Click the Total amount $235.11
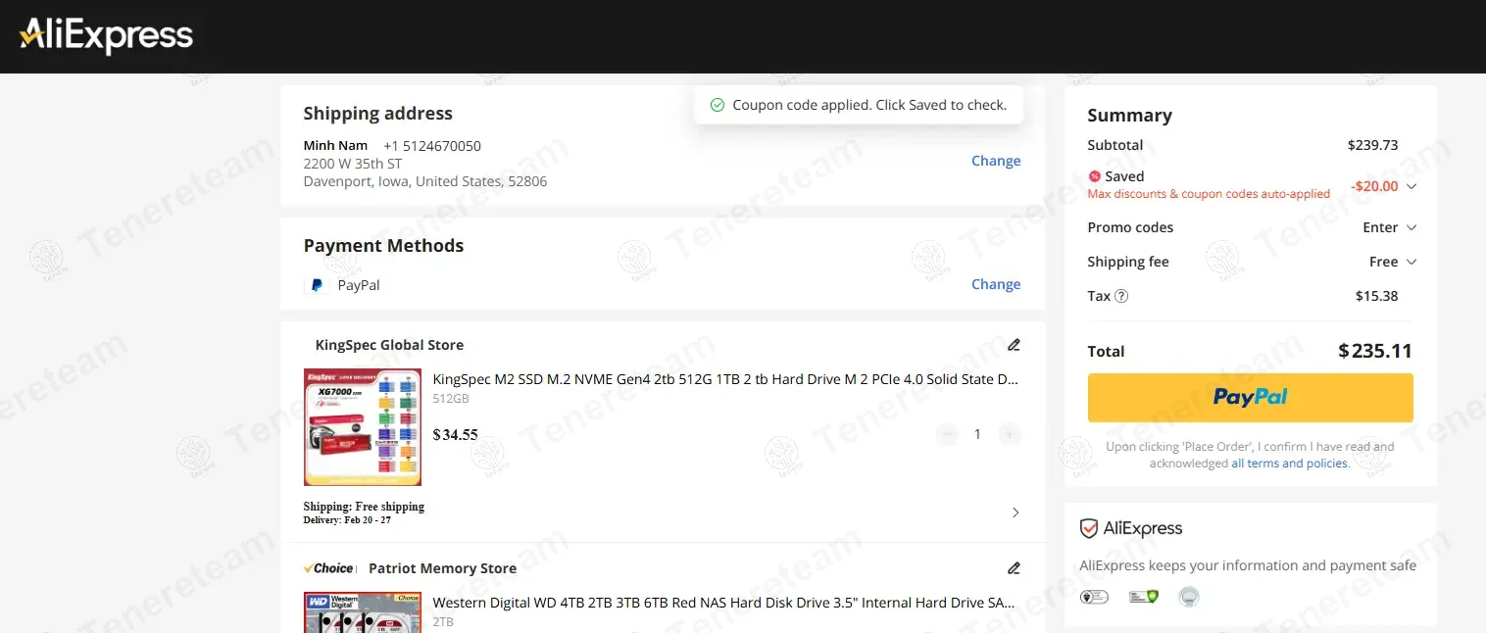The image size is (1486, 633). coord(1375,351)
